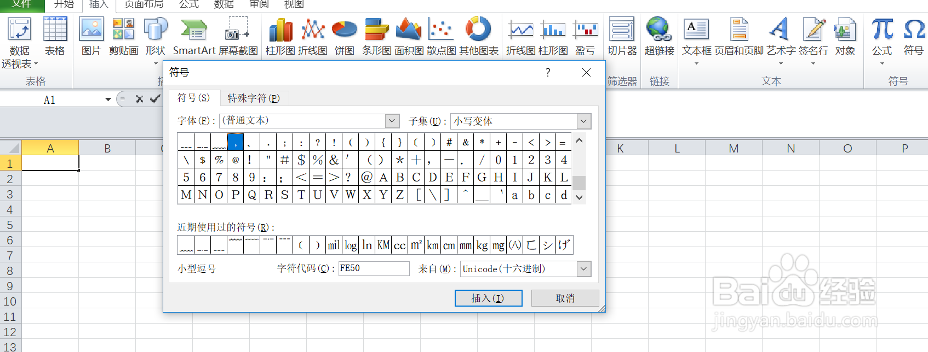Open the Font (字体) dropdown
Viewport: 928px width, 352px height.
392,121
